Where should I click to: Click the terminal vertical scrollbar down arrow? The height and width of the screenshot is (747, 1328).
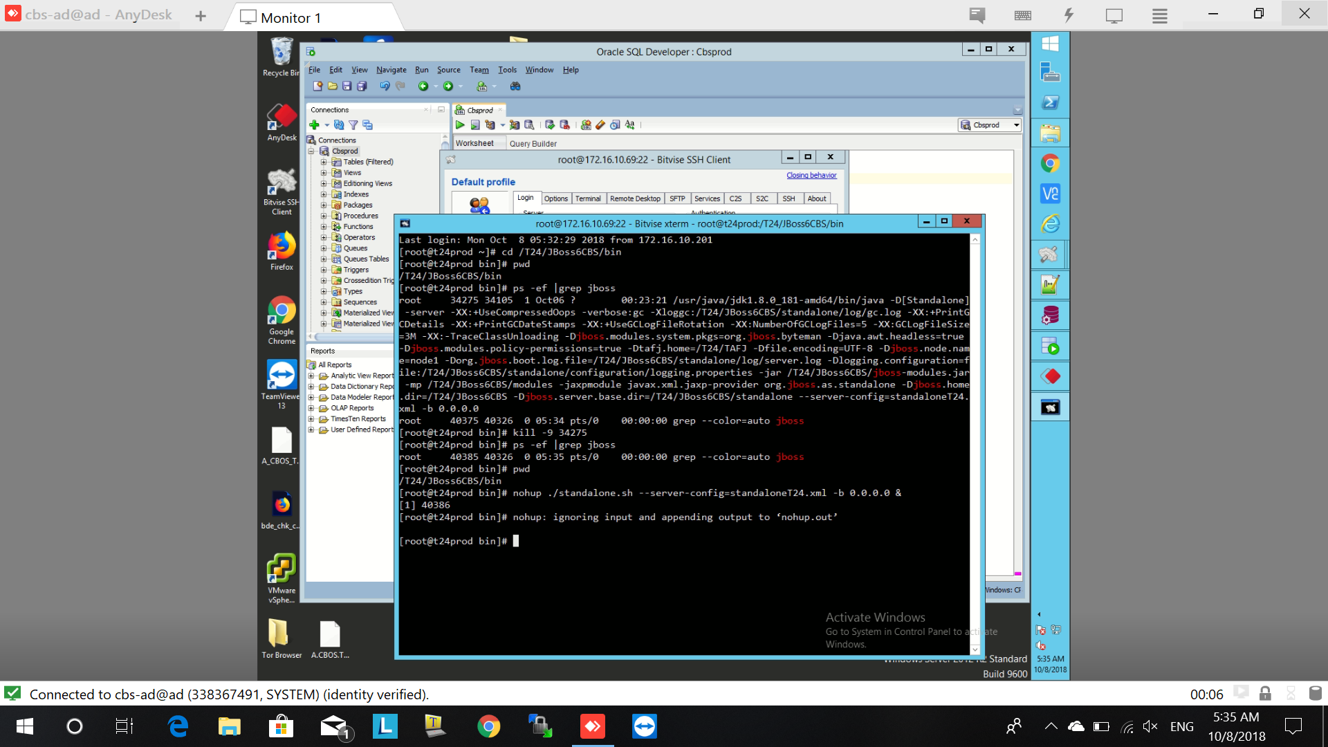975,649
